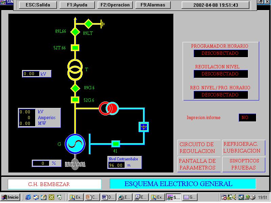Click the rectifier box on cyan circuit
The width and height of the screenshot is (271, 203).
coord(144,127)
